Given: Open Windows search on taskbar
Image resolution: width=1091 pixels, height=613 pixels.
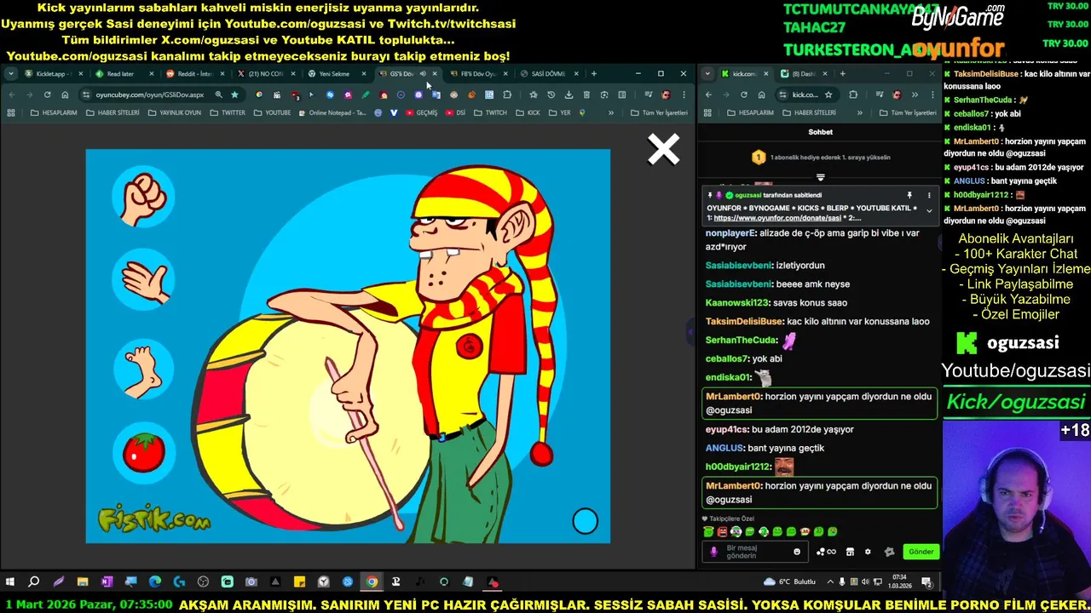Looking at the screenshot, I should [34, 582].
